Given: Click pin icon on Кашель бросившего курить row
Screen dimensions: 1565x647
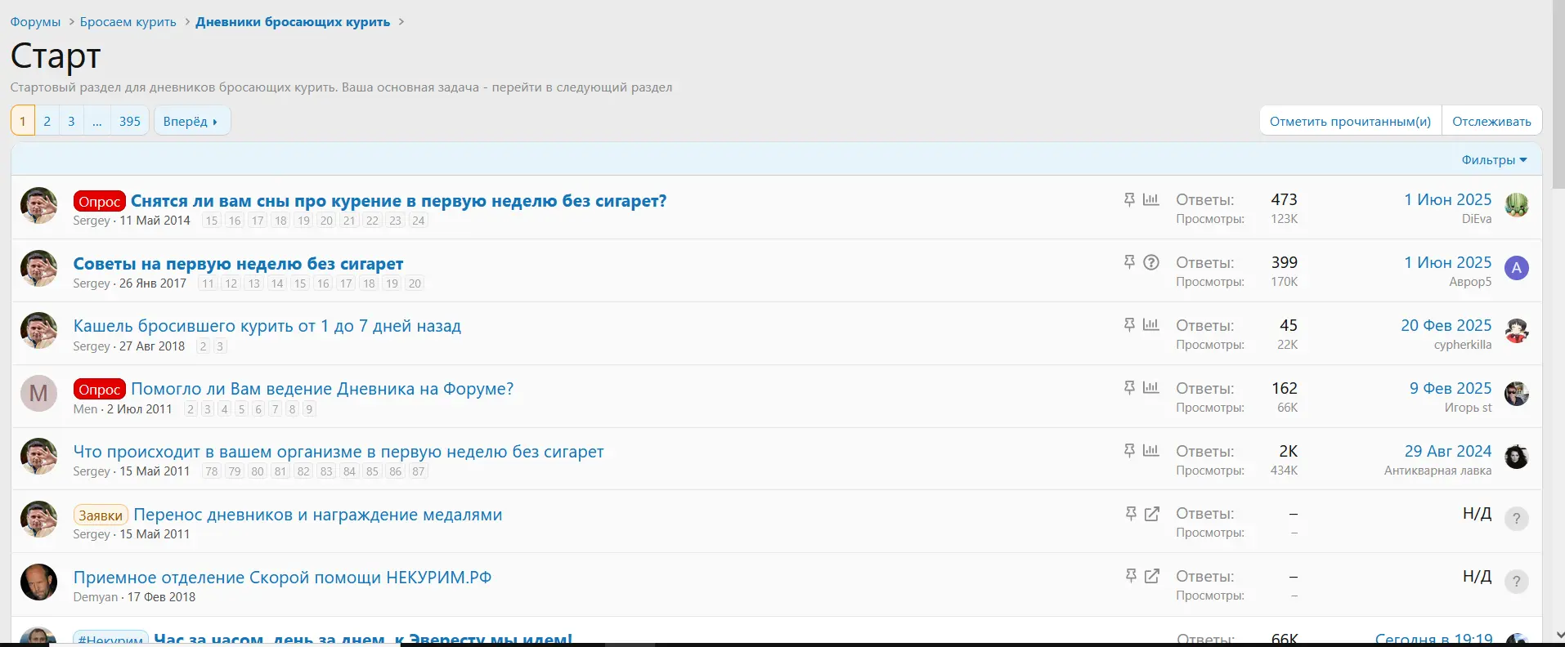Looking at the screenshot, I should (x=1129, y=325).
